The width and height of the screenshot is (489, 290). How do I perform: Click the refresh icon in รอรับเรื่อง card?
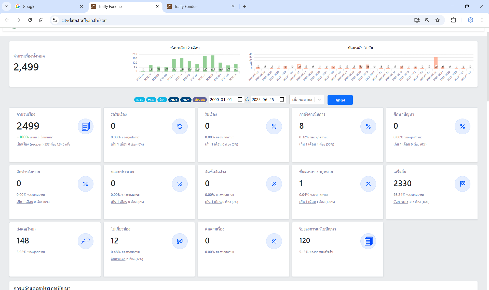pos(180,126)
